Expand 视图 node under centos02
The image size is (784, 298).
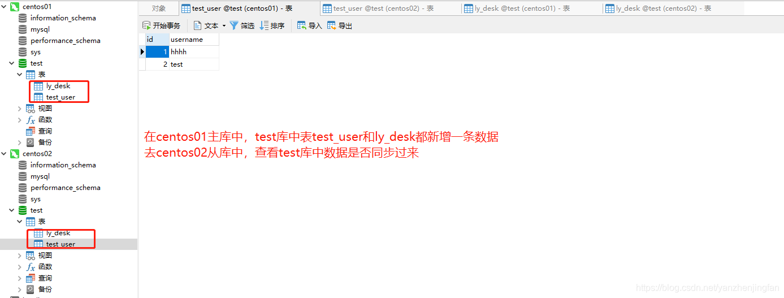(20, 256)
